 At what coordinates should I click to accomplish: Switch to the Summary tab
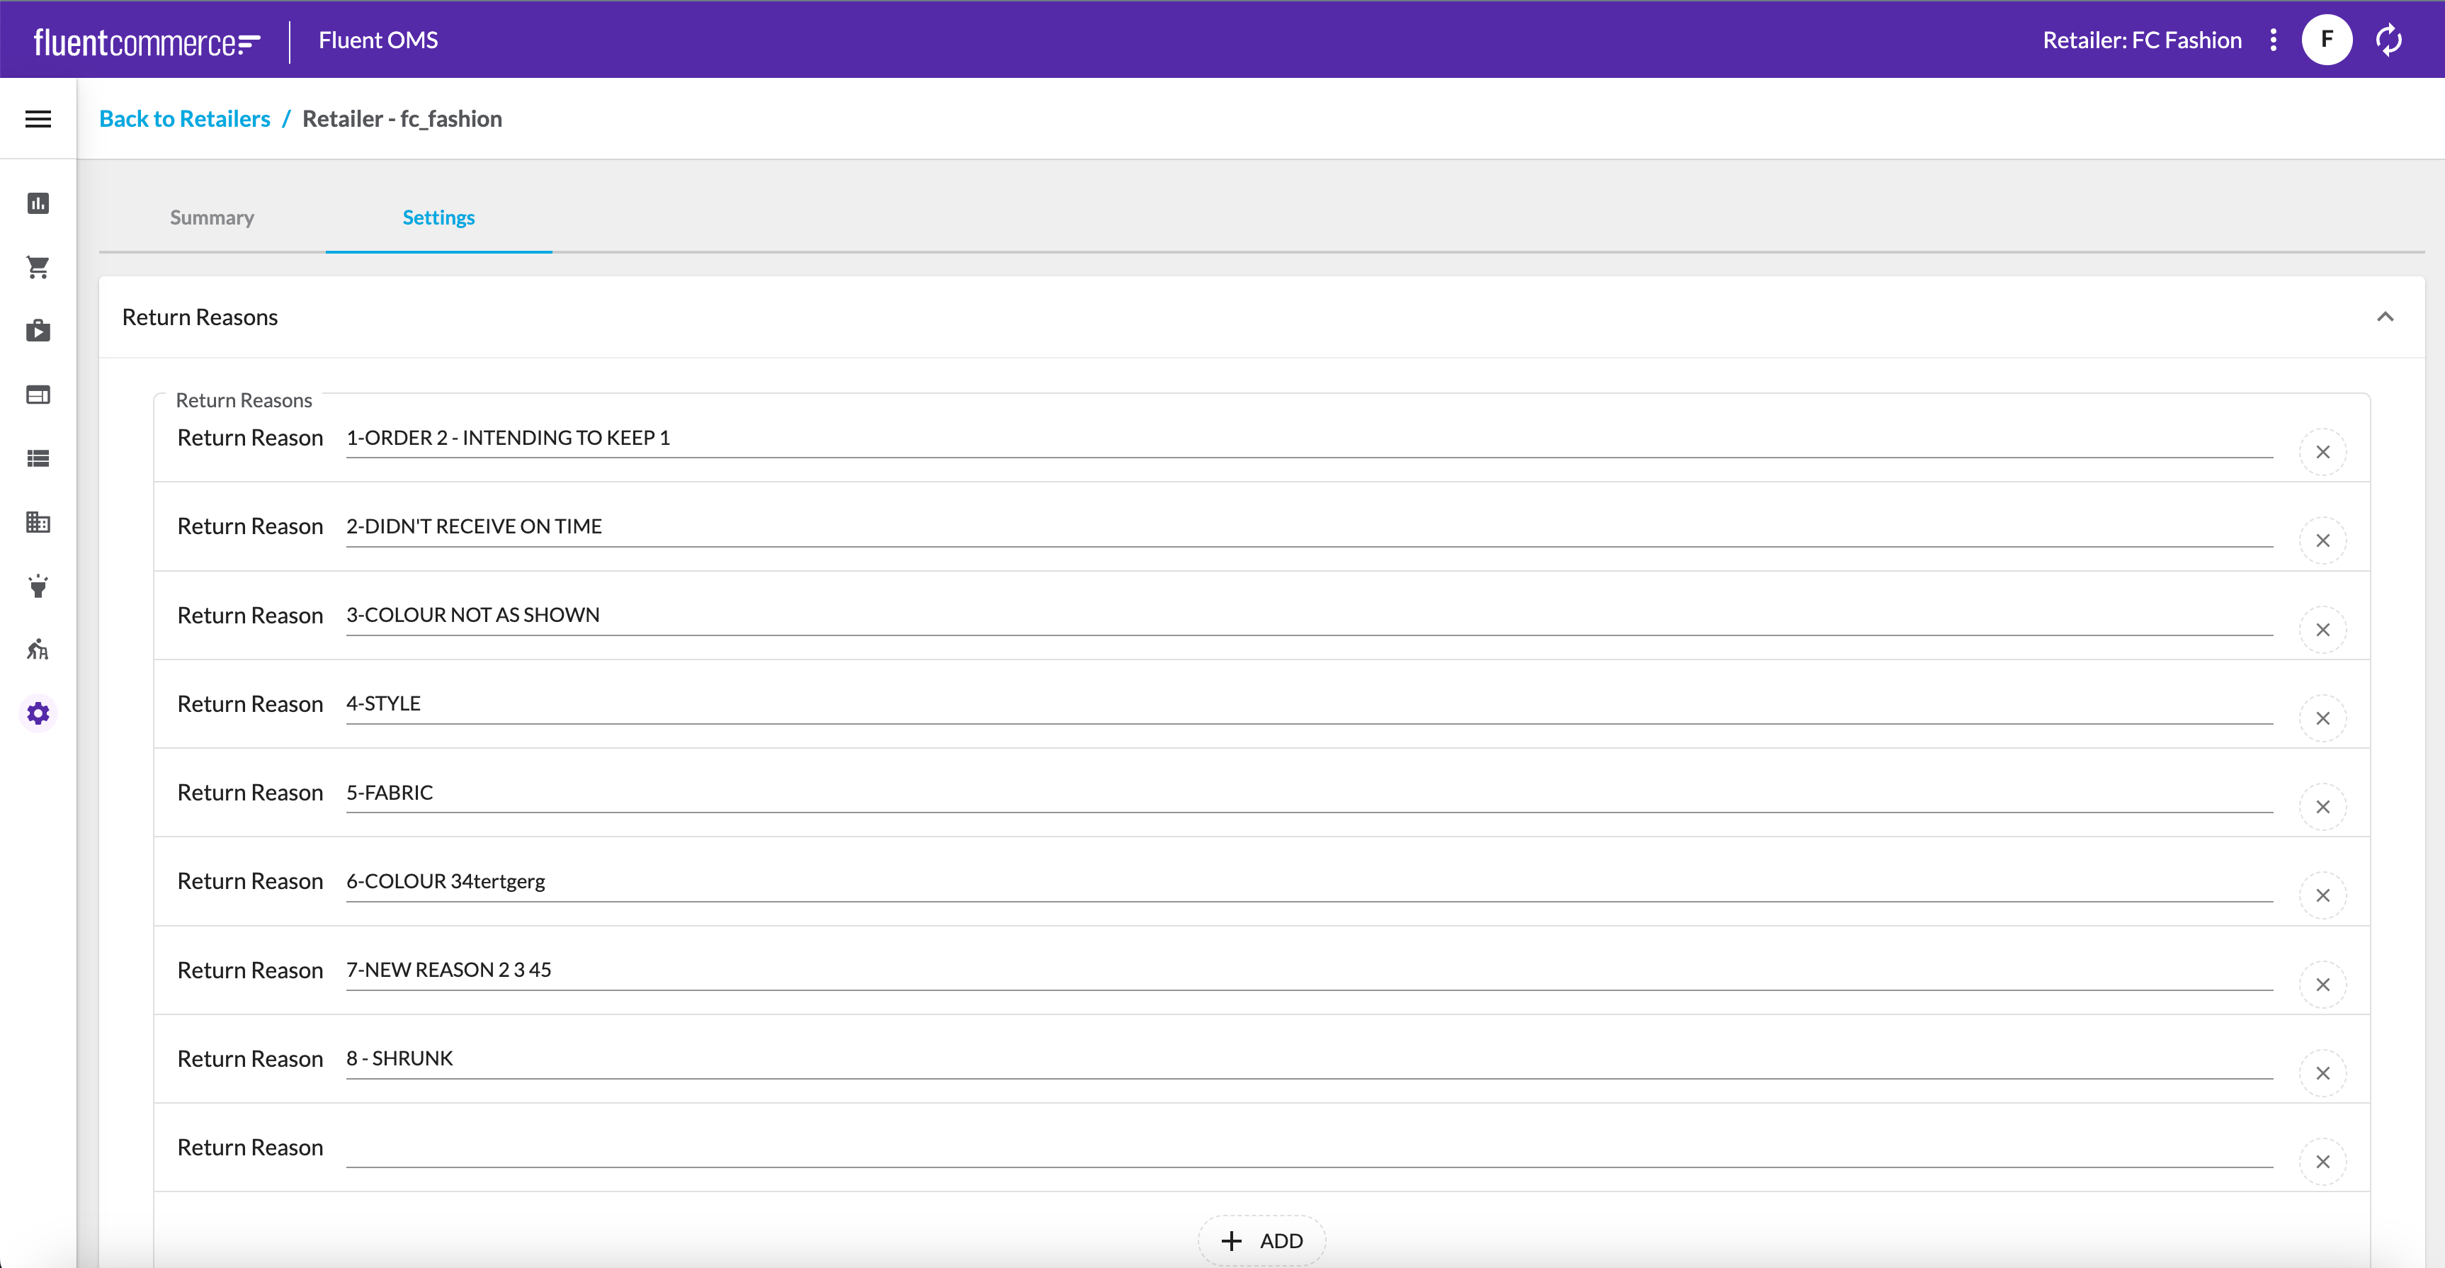(212, 217)
